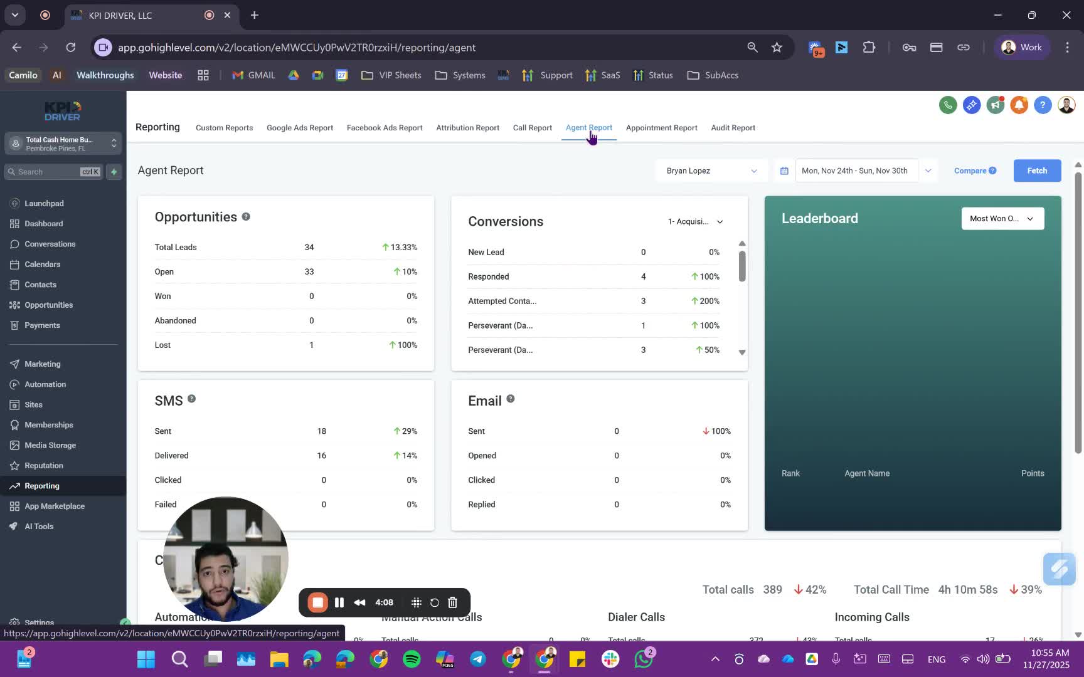The height and width of the screenshot is (677, 1084).
Task: Click the date range field Mon, Nov 24th
Action: click(856, 171)
